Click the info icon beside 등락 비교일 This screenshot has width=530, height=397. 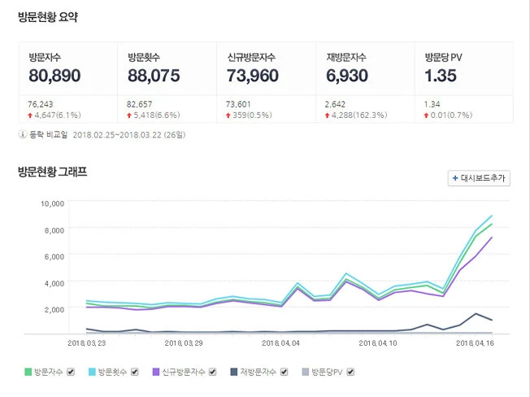pyautogui.click(x=22, y=133)
